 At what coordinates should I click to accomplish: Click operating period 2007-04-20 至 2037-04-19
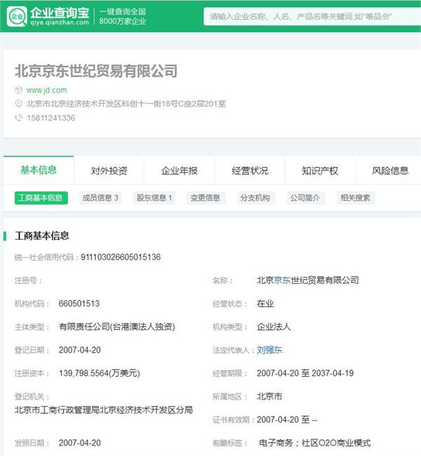(x=305, y=373)
